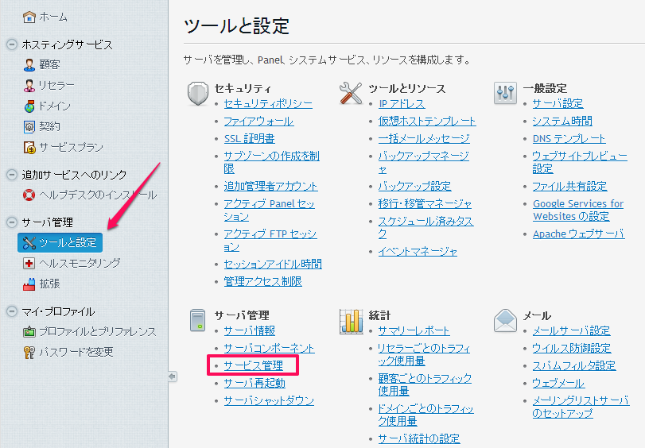Select ドメイン in the sidebar

point(54,106)
